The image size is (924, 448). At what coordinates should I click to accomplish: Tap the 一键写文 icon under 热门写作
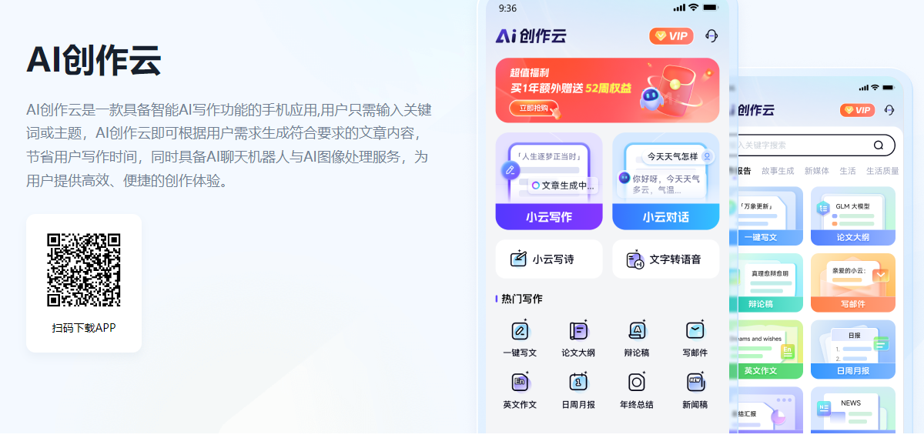click(x=520, y=330)
